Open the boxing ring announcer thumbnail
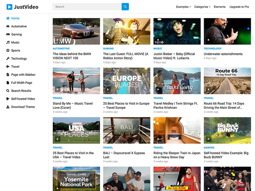 click(x=227, y=179)
